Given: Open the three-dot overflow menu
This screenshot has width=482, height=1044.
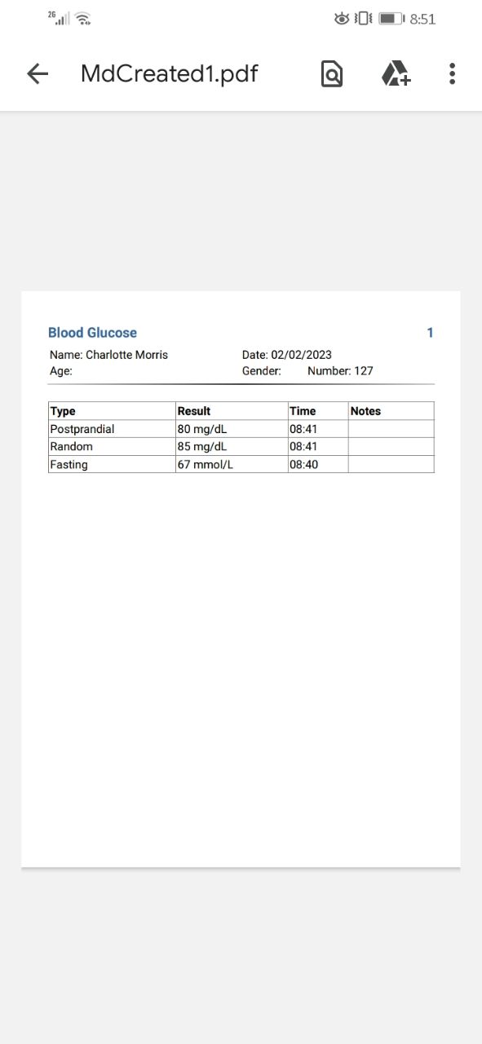Looking at the screenshot, I should tap(452, 74).
